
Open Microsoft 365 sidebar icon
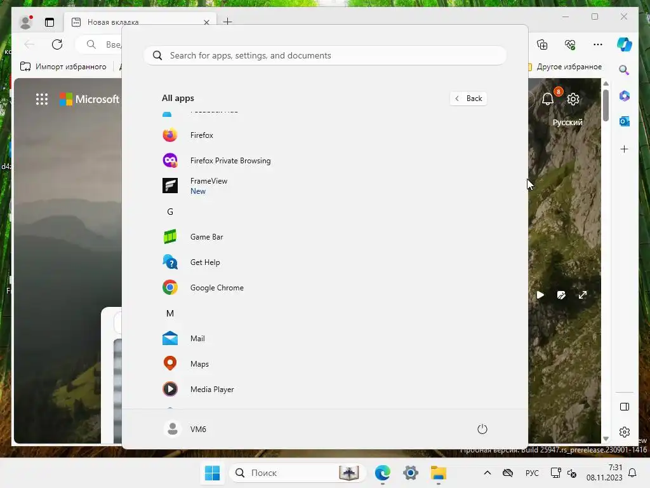coord(625,96)
